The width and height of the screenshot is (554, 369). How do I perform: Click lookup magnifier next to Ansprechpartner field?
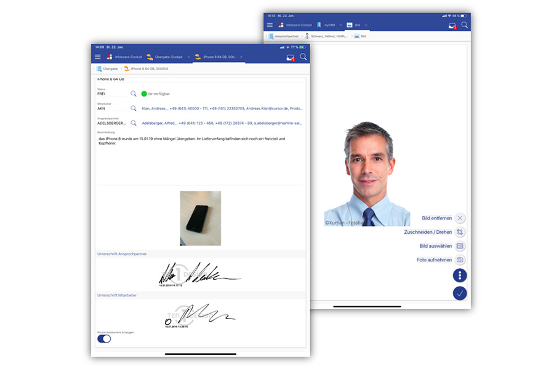point(133,123)
